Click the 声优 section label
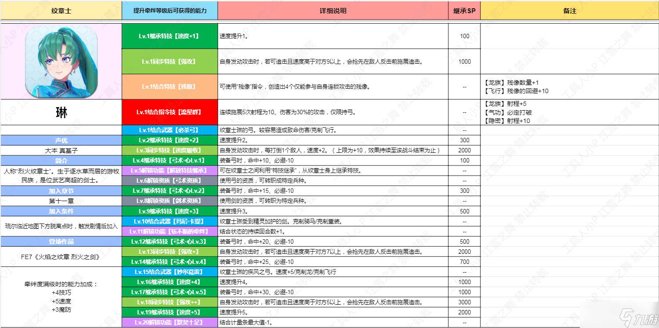The image size is (659, 328). (61, 141)
